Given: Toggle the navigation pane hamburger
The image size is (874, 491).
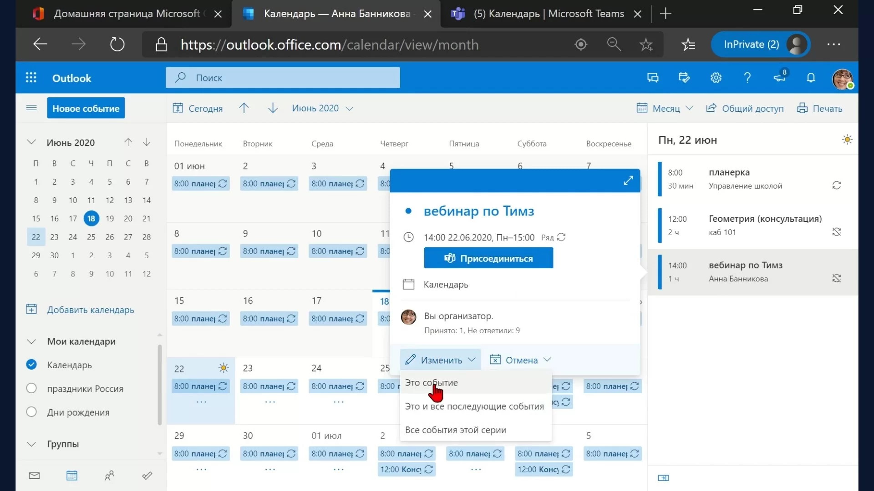Looking at the screenshot, I should (31, 108).
